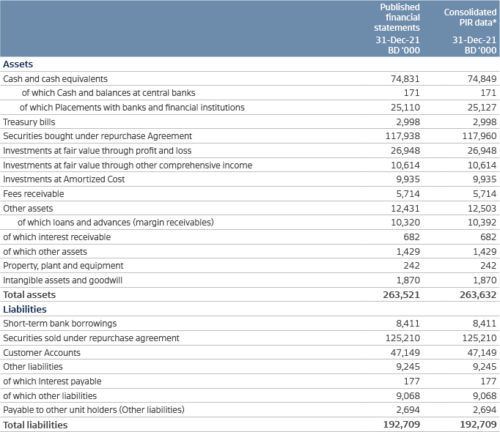Screen dimensions: 500x432
Task: Click the 'Investments at Amortized Cost' row label
Action: click(64, 179)
